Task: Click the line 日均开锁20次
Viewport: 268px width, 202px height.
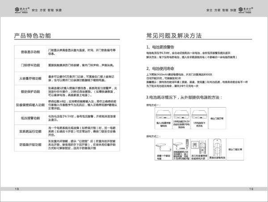Action: coord(163,78)
